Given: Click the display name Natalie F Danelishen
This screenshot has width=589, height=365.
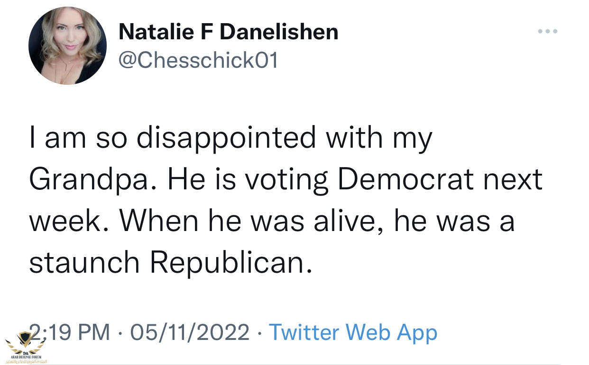Looking at the screenshot, I should point(228,32).
